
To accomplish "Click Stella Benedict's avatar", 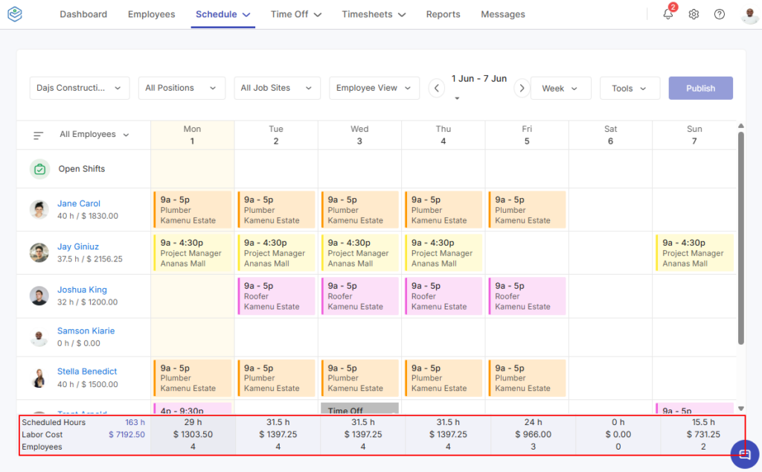I will [39, 377].
